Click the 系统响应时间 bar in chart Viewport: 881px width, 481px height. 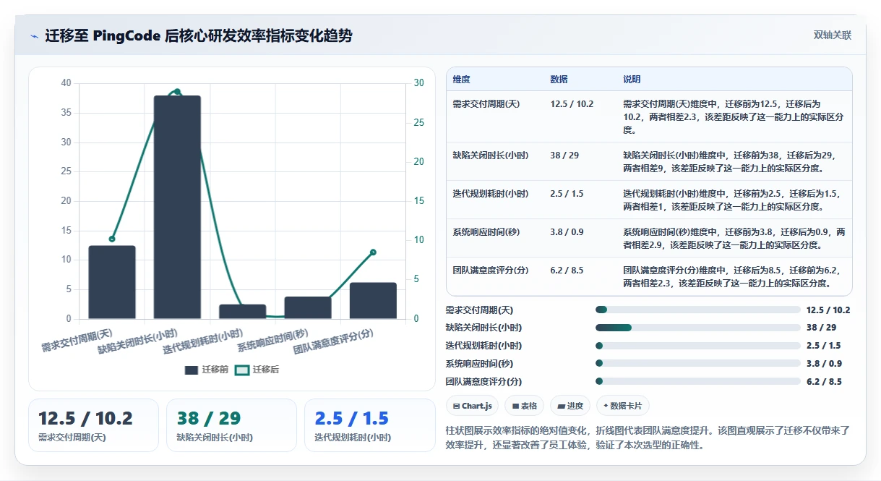click(x=308, y=307)
